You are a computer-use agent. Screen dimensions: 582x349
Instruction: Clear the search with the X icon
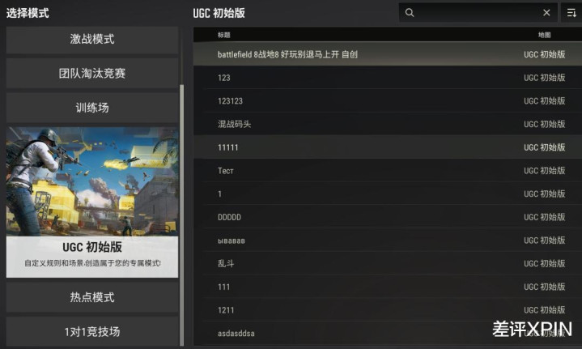click(546, 13)
